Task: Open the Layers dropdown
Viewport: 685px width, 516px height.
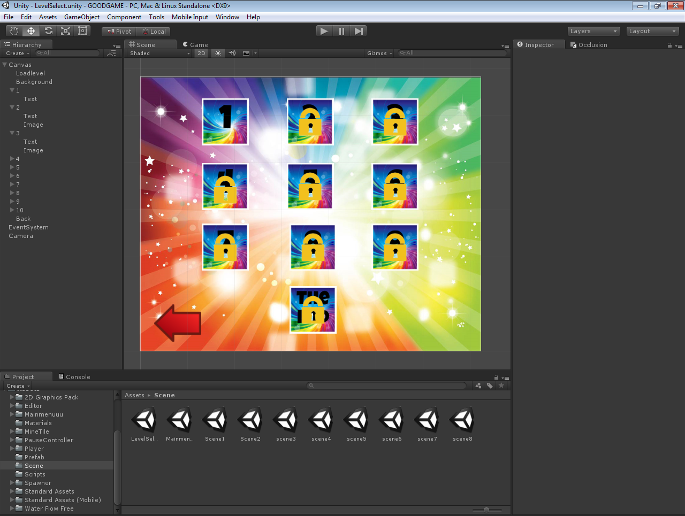Action: [593, 31]
